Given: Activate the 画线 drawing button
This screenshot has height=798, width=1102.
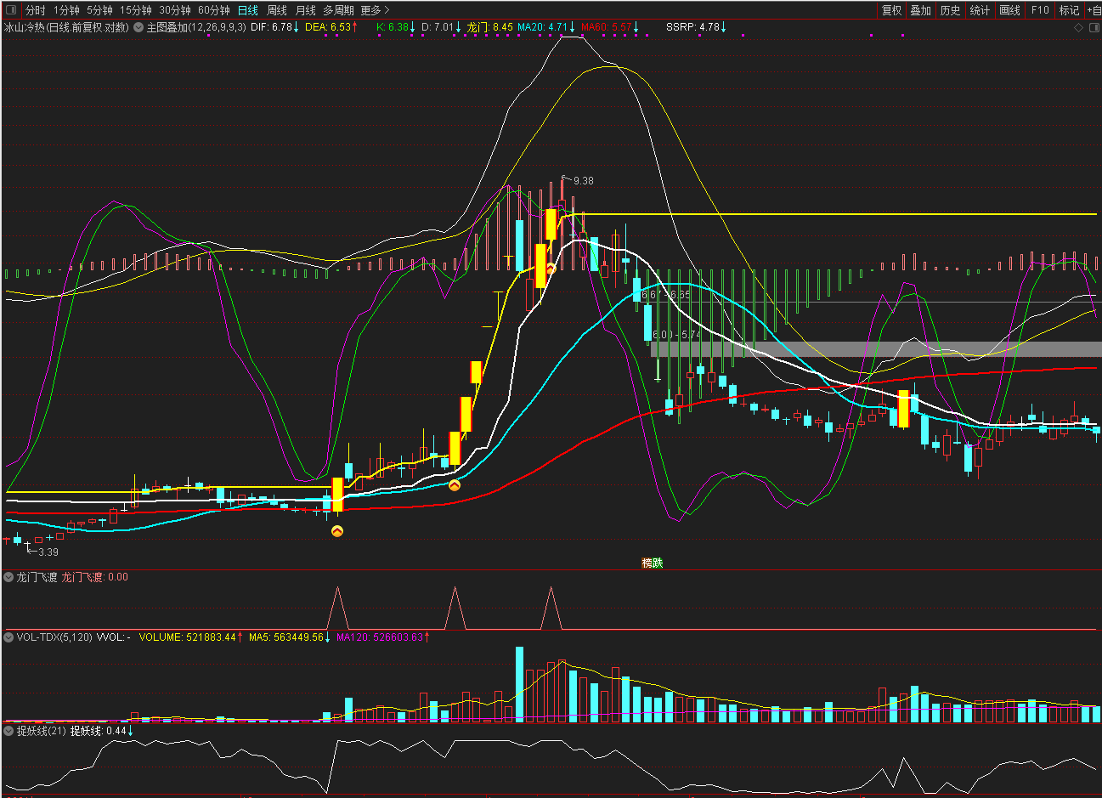Looking at the screenshot, I should tap(1010, 10).
